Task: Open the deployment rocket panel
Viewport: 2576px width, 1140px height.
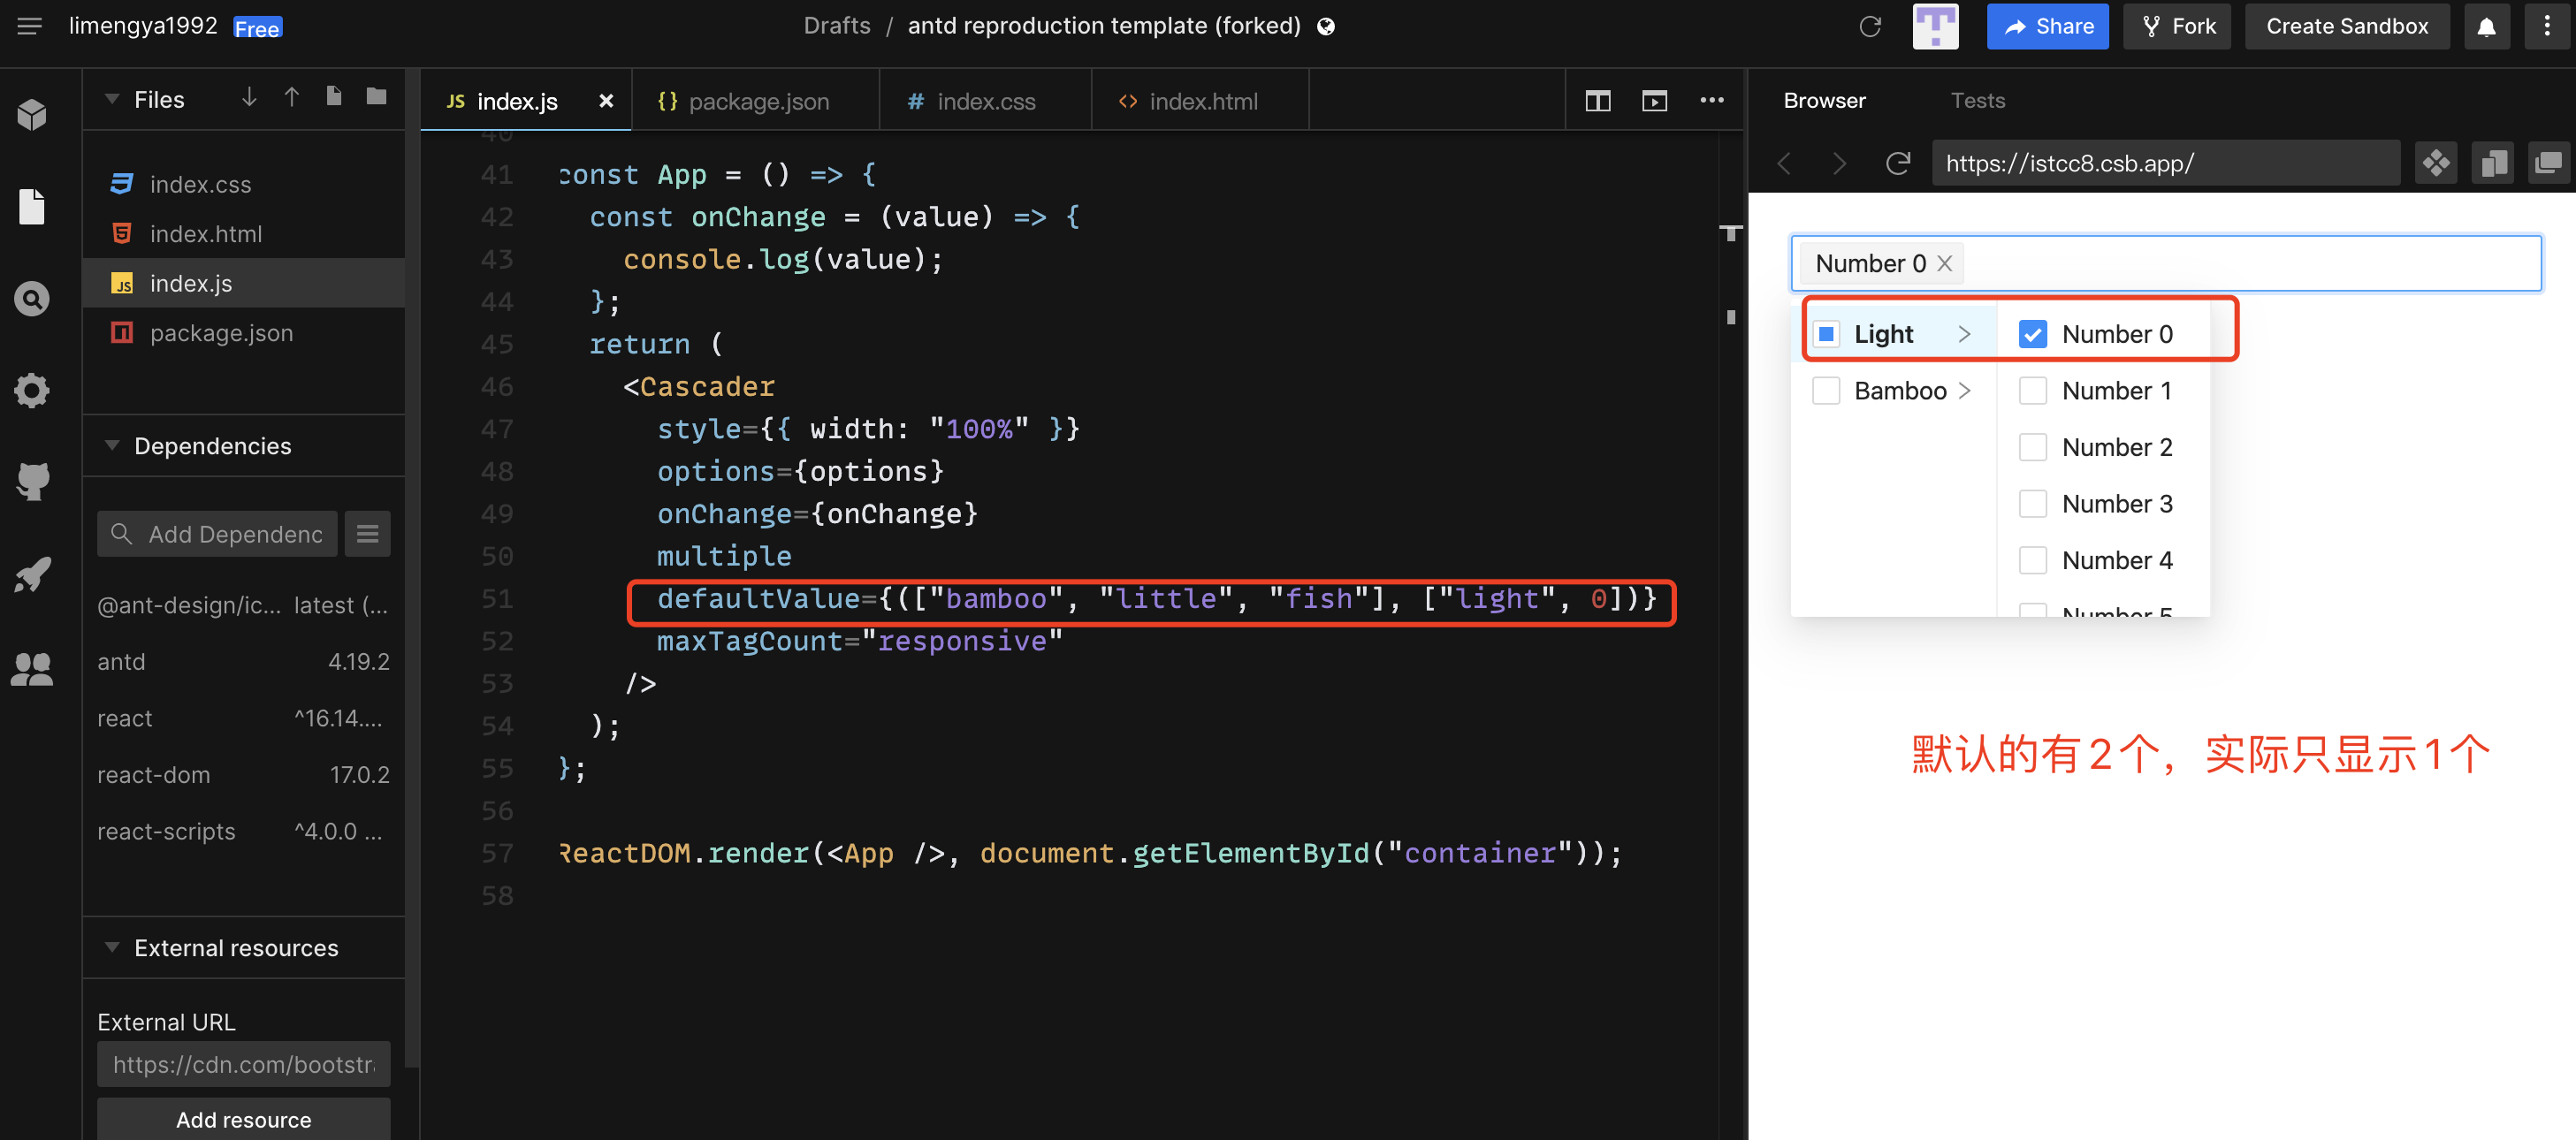Action: pyautogui.click(x=32, y=574)
